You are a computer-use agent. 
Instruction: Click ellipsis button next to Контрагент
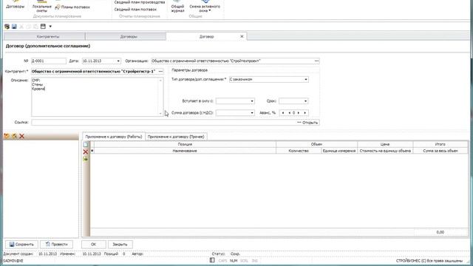(x=161, y=72)
